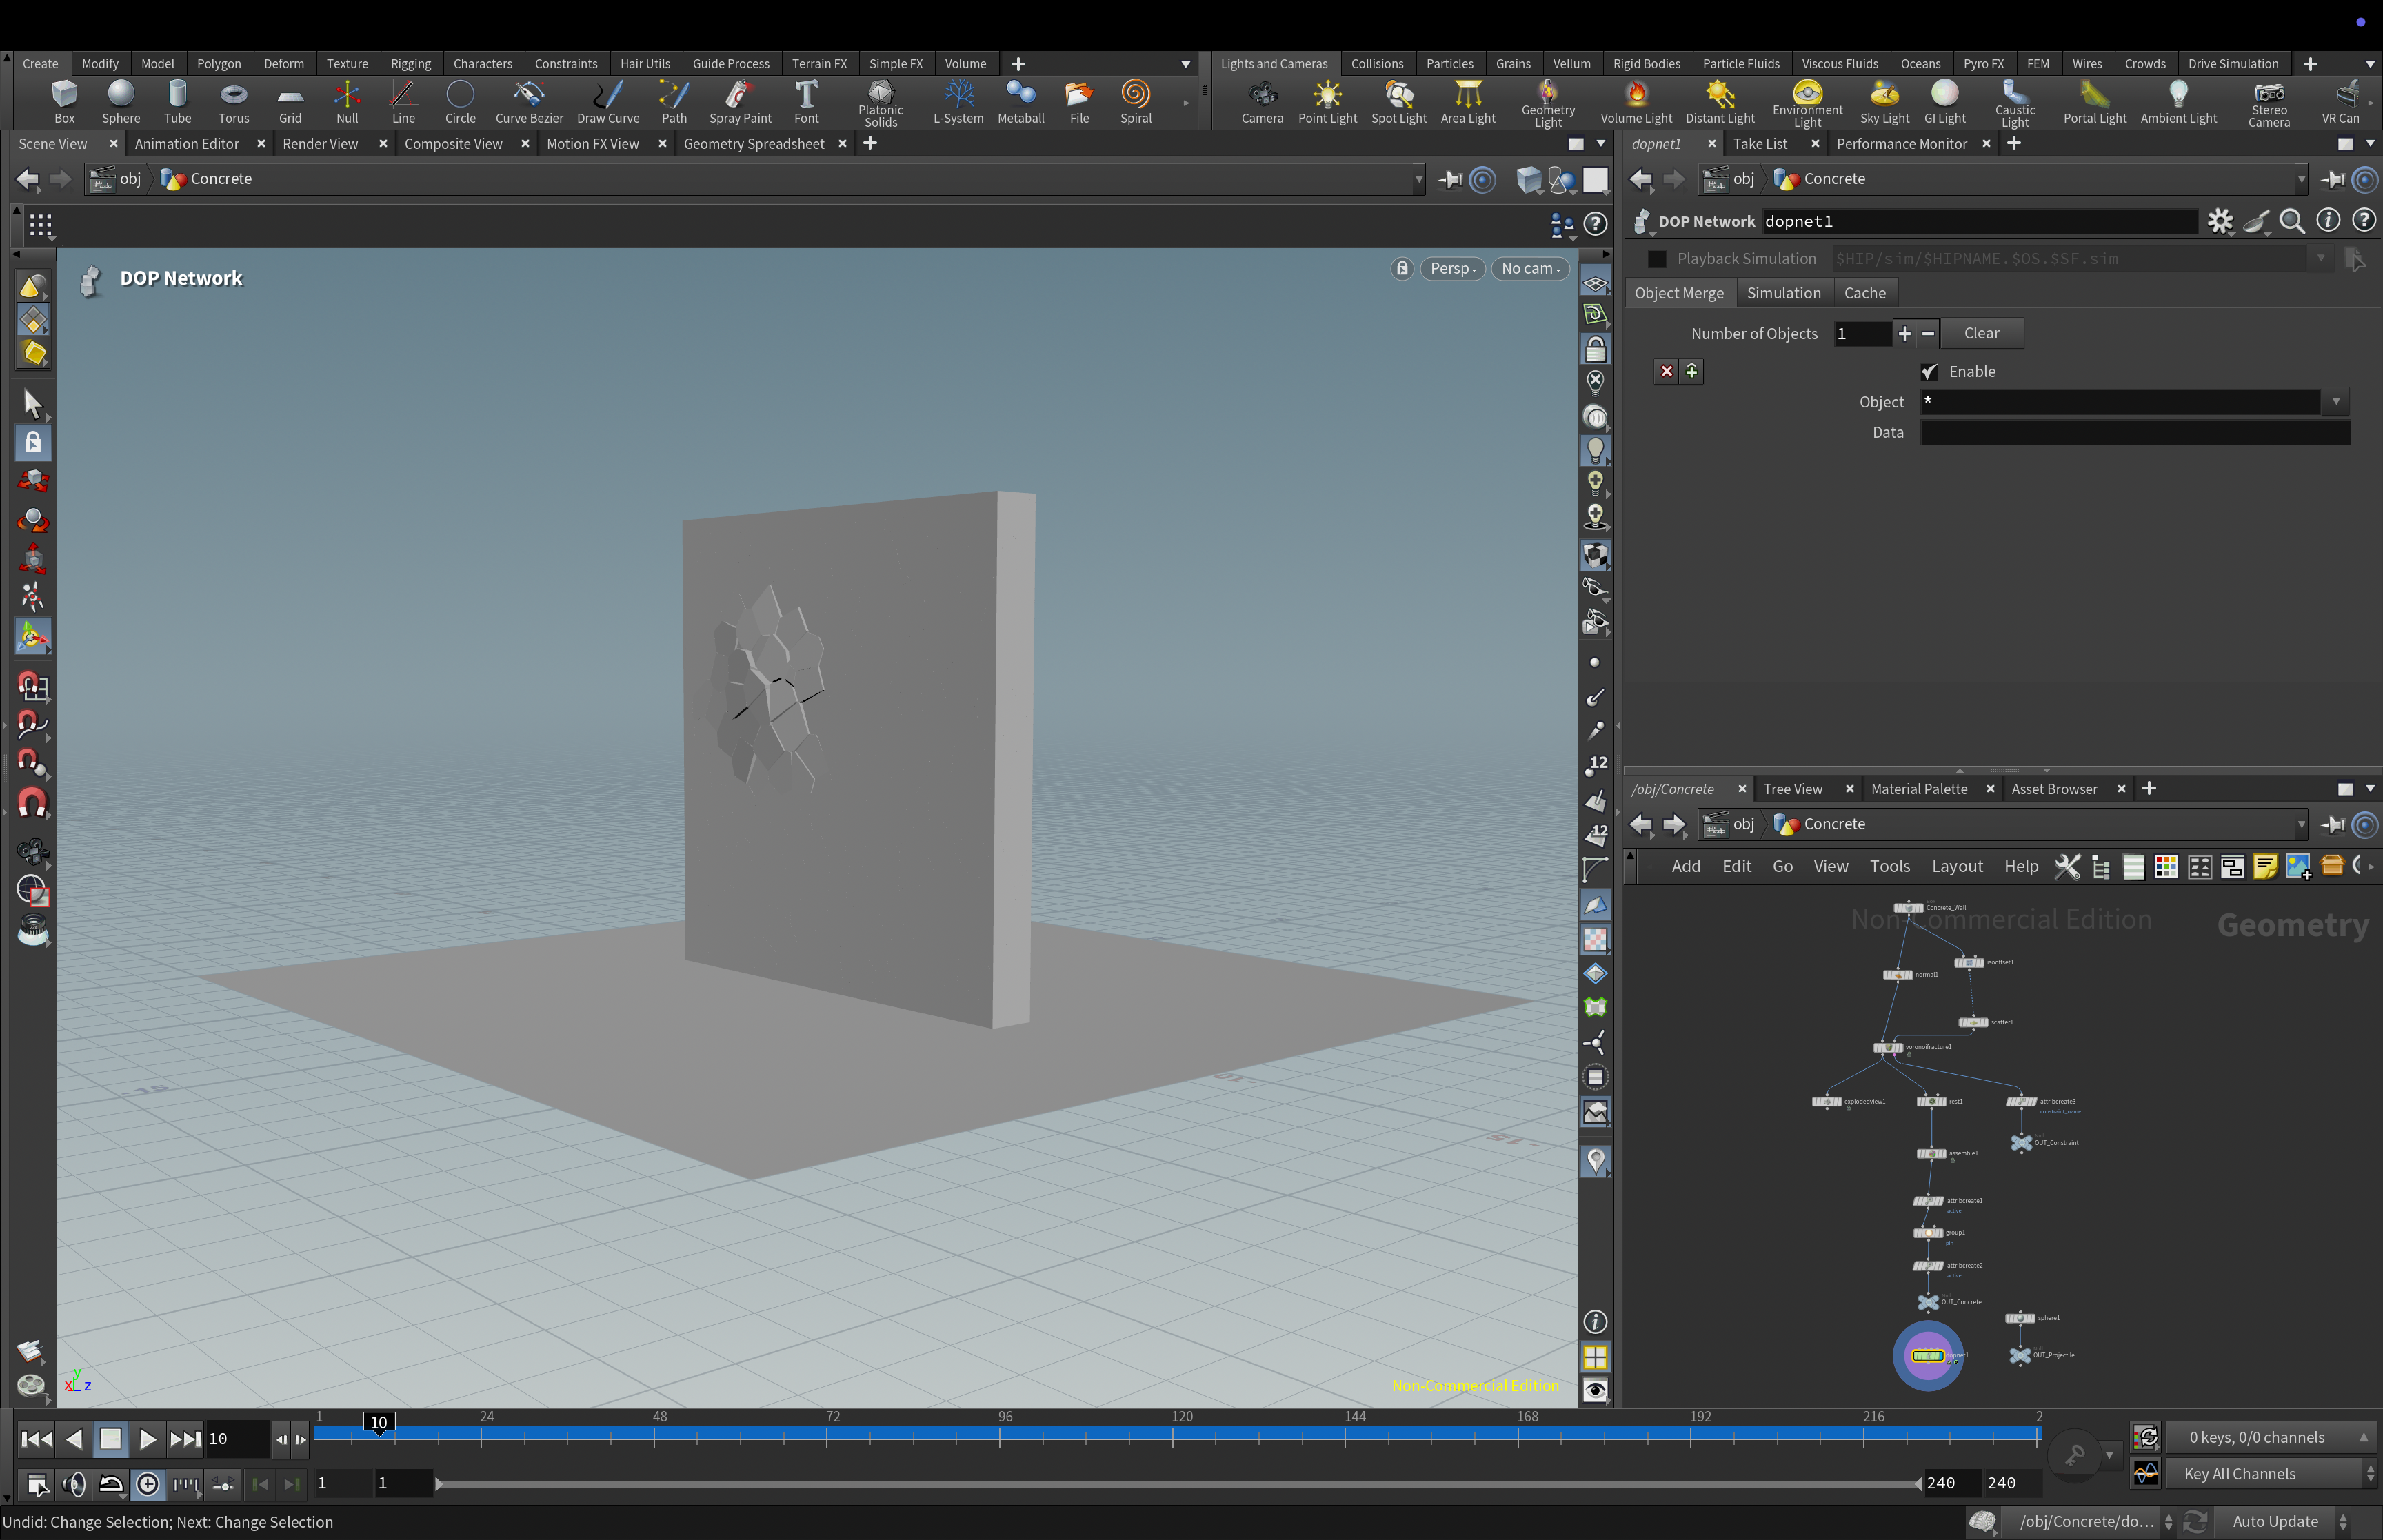The height and width of the screenshot is (1540, 2383).
Task: Switch to the Simulation tab
Action: pos(1783,293)
